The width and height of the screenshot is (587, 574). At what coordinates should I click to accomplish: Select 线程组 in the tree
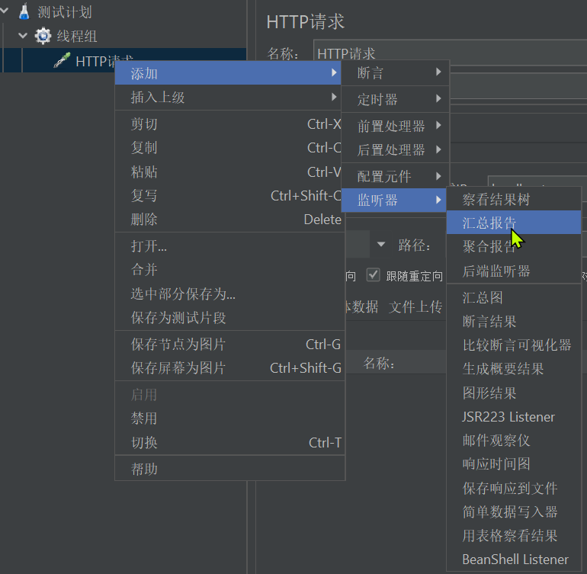pos(77,37)
